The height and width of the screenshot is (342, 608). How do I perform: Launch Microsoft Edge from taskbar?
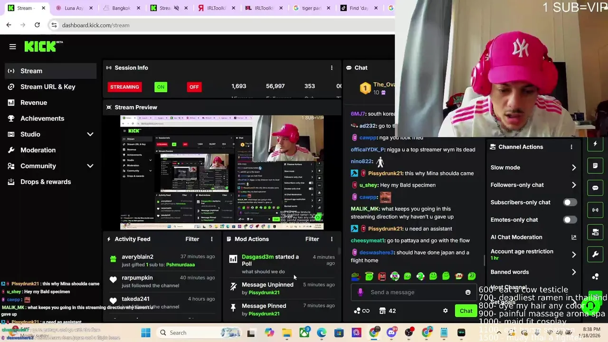coord(322,332)
